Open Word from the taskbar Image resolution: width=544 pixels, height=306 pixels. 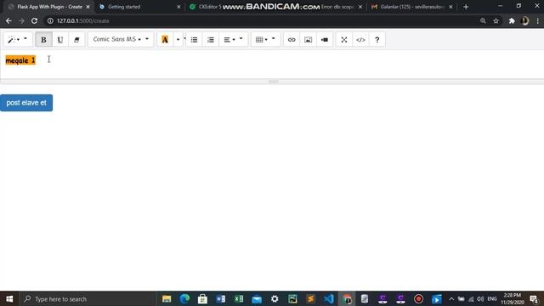[x=221, y=298]
